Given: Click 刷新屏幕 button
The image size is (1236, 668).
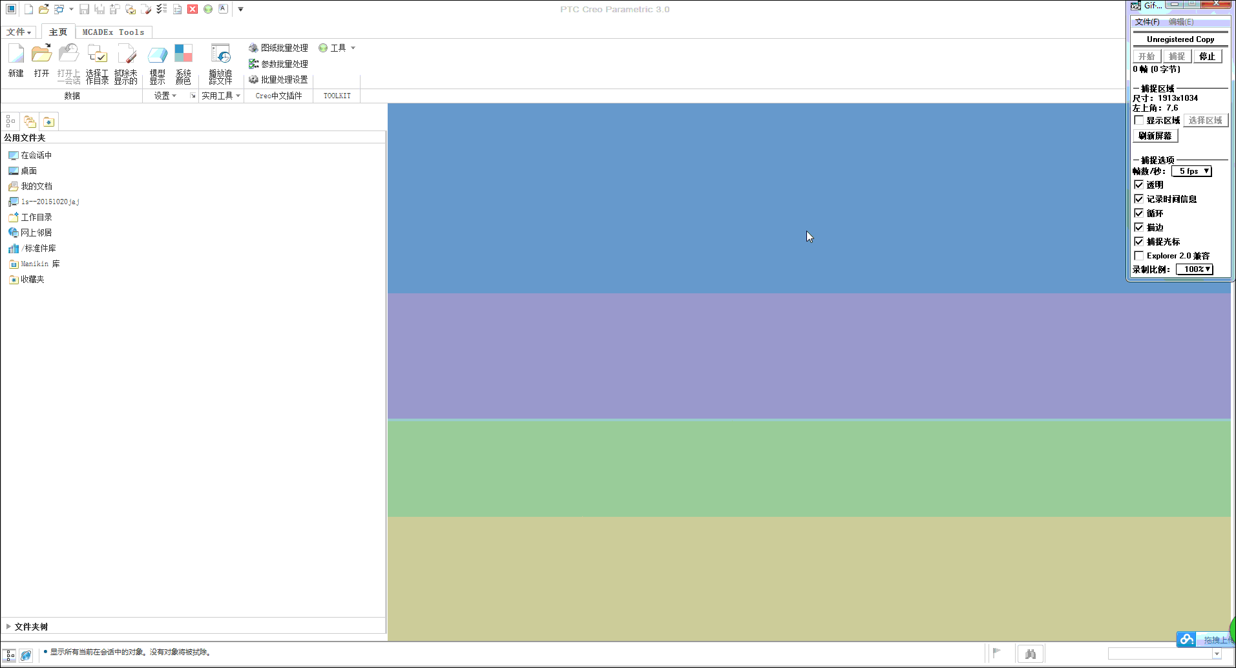Looking at the screenshot, I should pos(1155,136).
